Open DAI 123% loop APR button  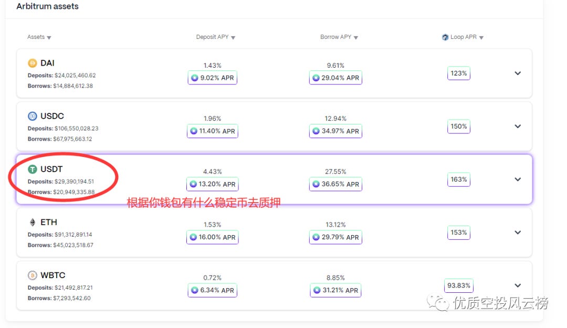[458, 73]
